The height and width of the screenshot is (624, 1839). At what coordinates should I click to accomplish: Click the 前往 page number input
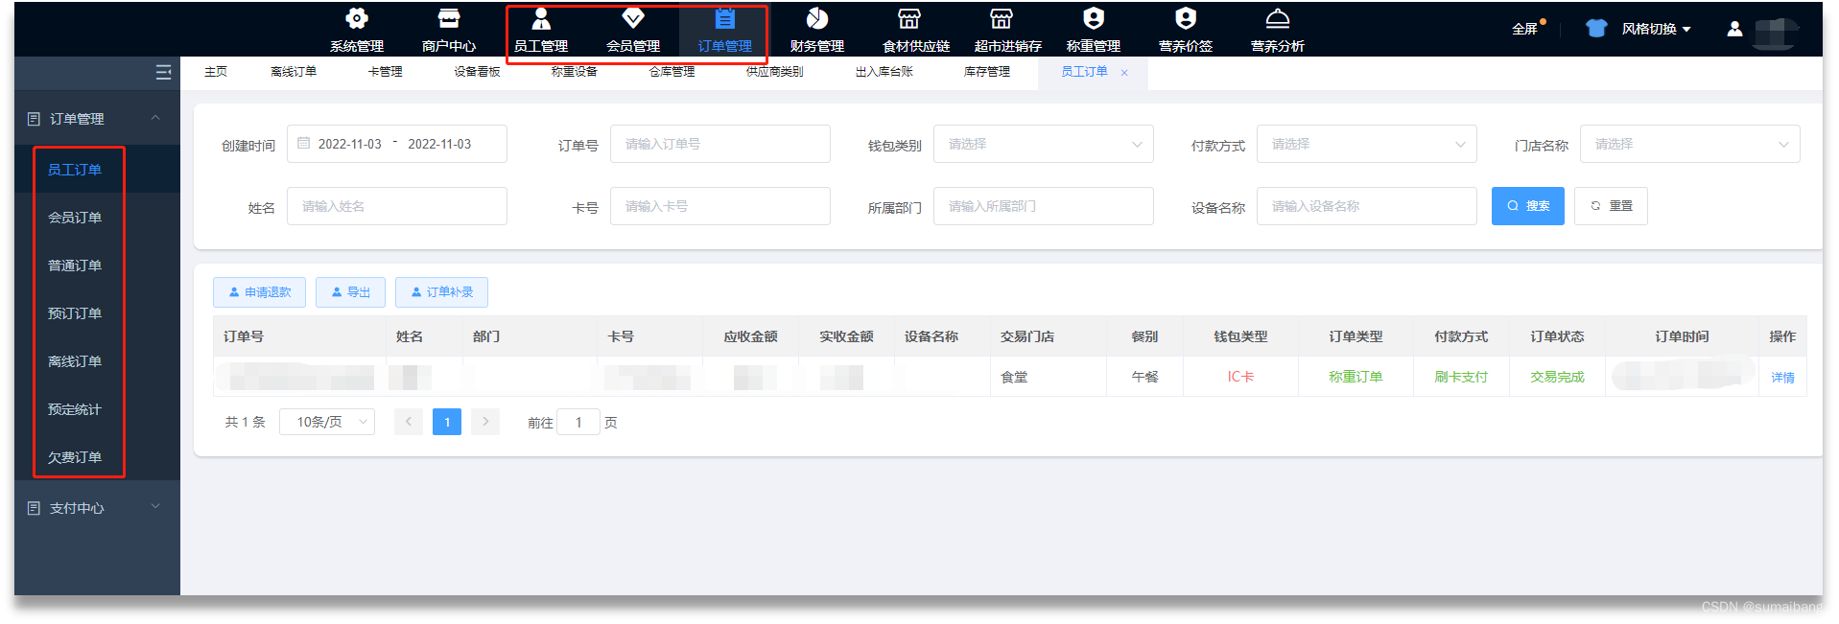[578, 422]
